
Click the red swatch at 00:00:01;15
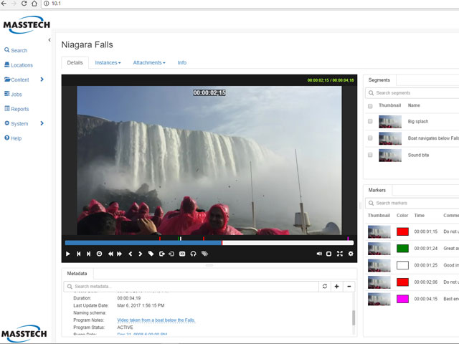pyautogui.click(x=402, y=231)
